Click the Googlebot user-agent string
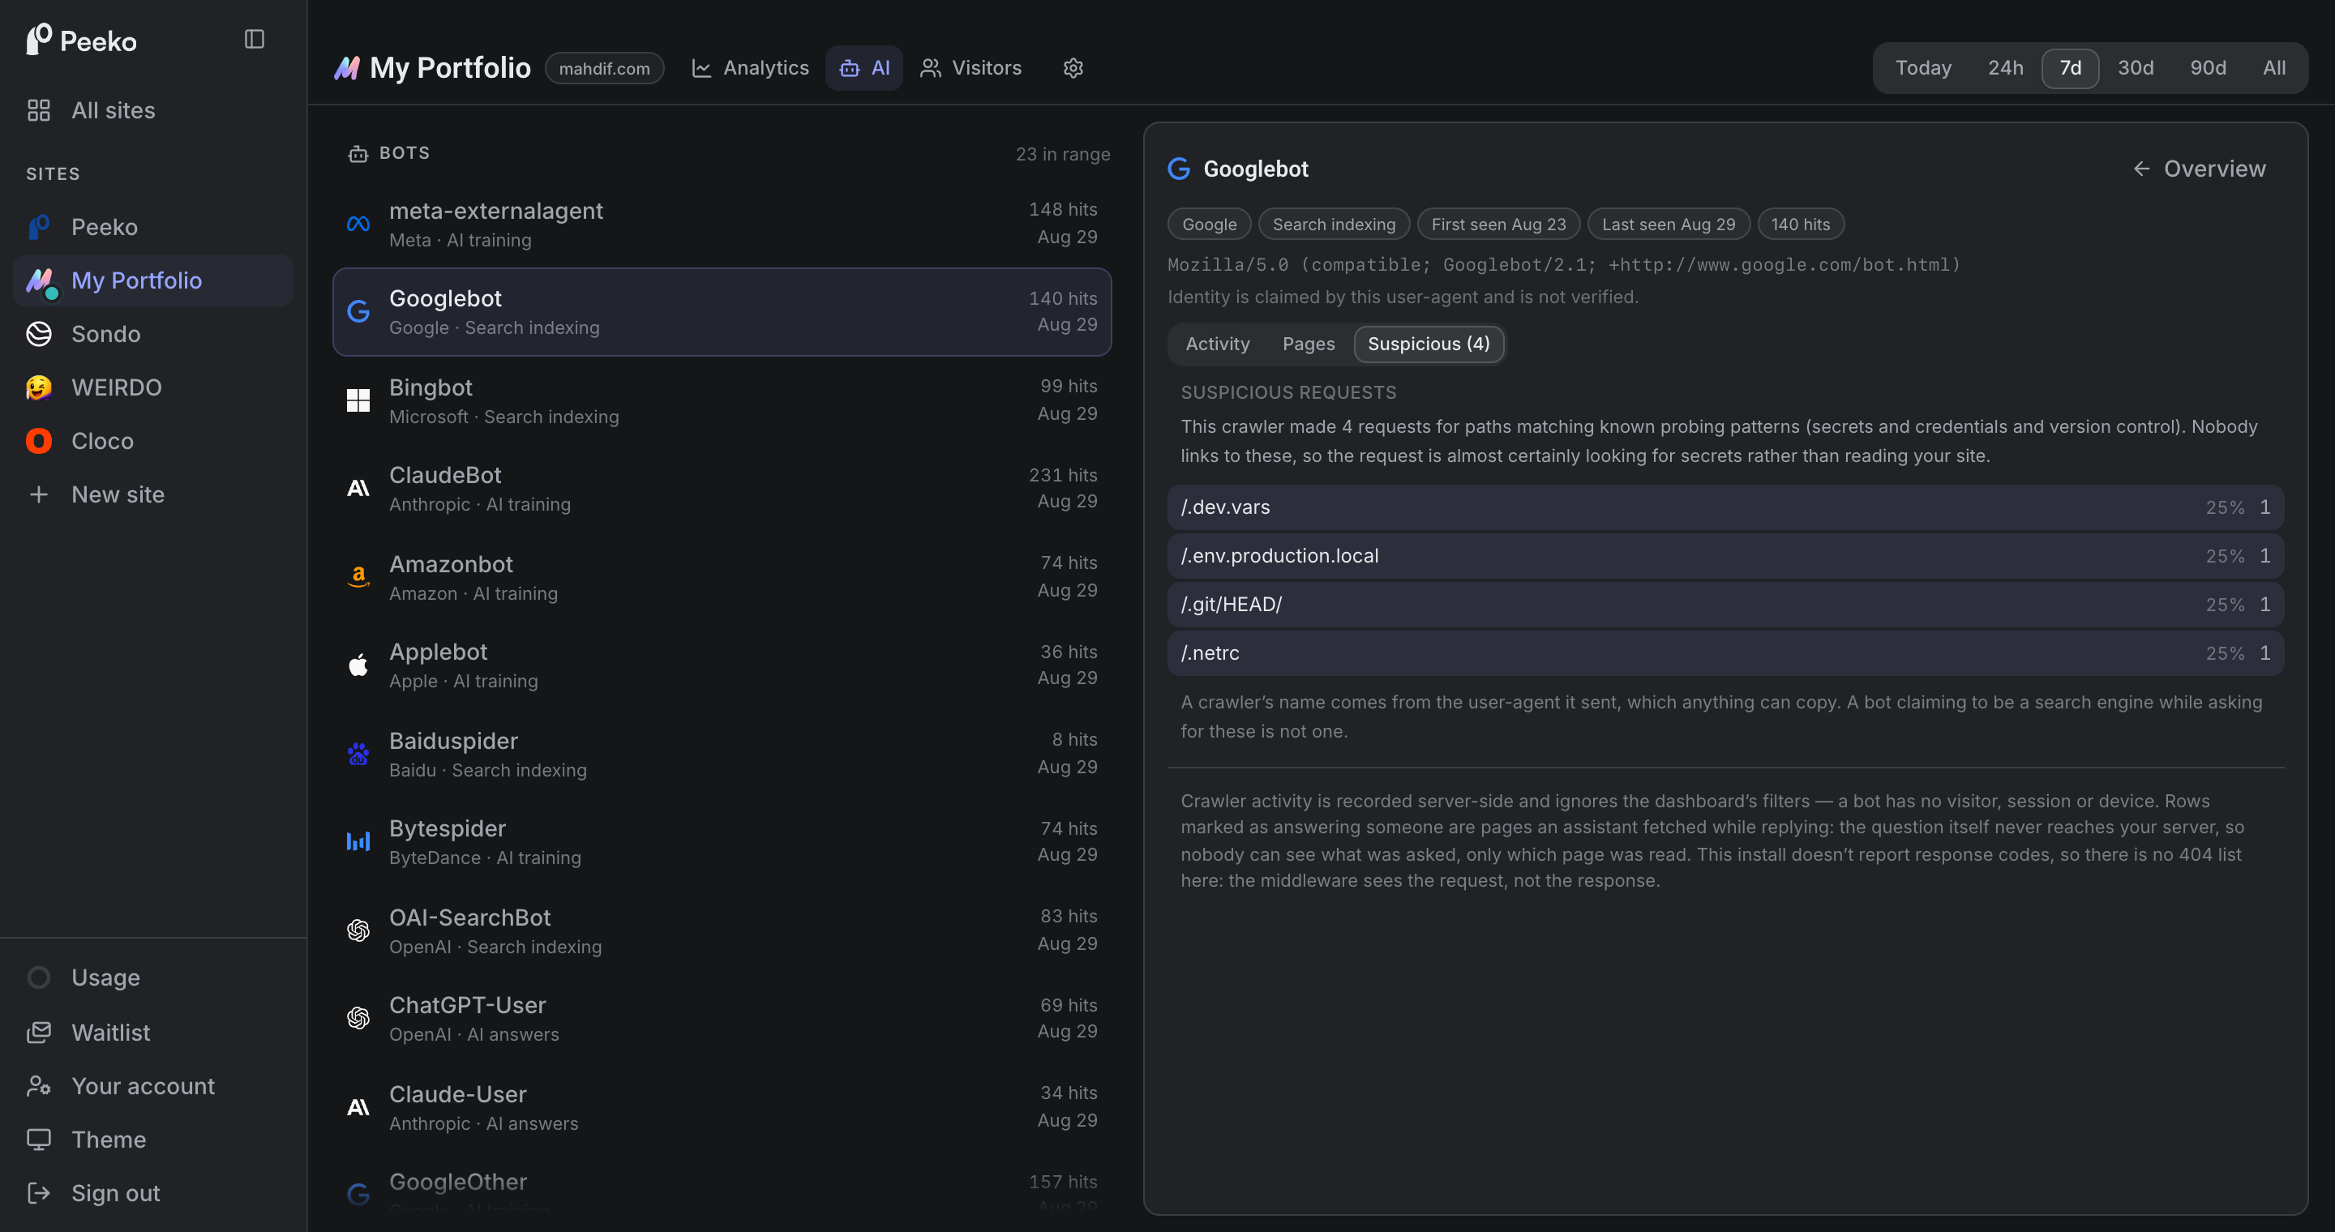Image resolution: width=2335 pixels, height=1232 pixels. click(1564, 264)
